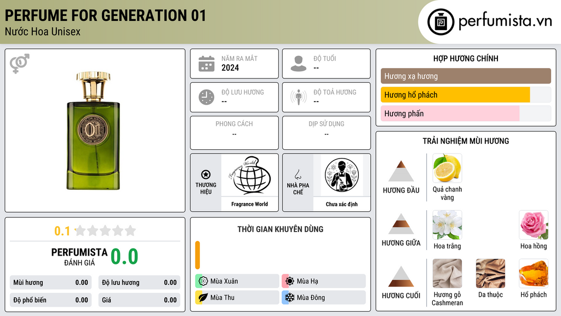Open the Quả chanh vàng note image
The width and height of the screenshot is (561, 316).
(447, 168)
